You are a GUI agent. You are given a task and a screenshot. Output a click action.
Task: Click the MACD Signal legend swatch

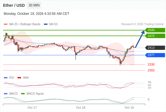pos(23,94)
